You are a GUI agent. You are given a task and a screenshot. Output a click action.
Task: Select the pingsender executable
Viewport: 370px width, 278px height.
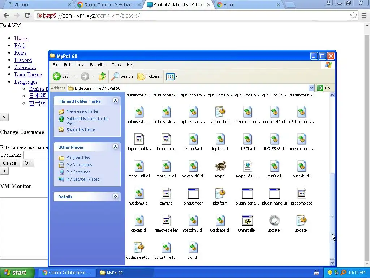coord(193,193)
